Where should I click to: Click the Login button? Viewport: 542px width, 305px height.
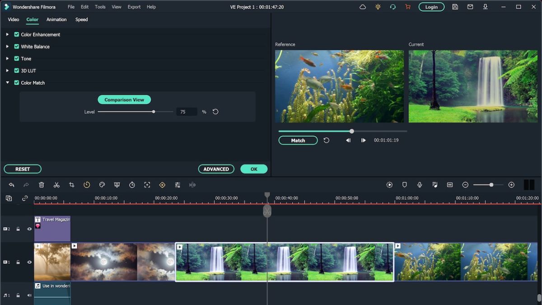coord(431,7)
